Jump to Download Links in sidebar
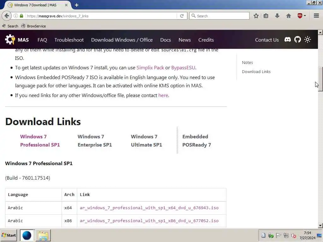Viewport: 323px width, 242px height. click(256, 72)
